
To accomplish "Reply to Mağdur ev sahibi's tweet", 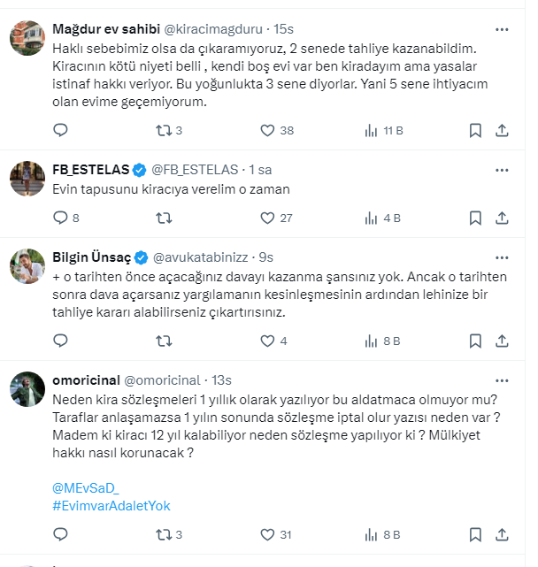I will 60,131.
